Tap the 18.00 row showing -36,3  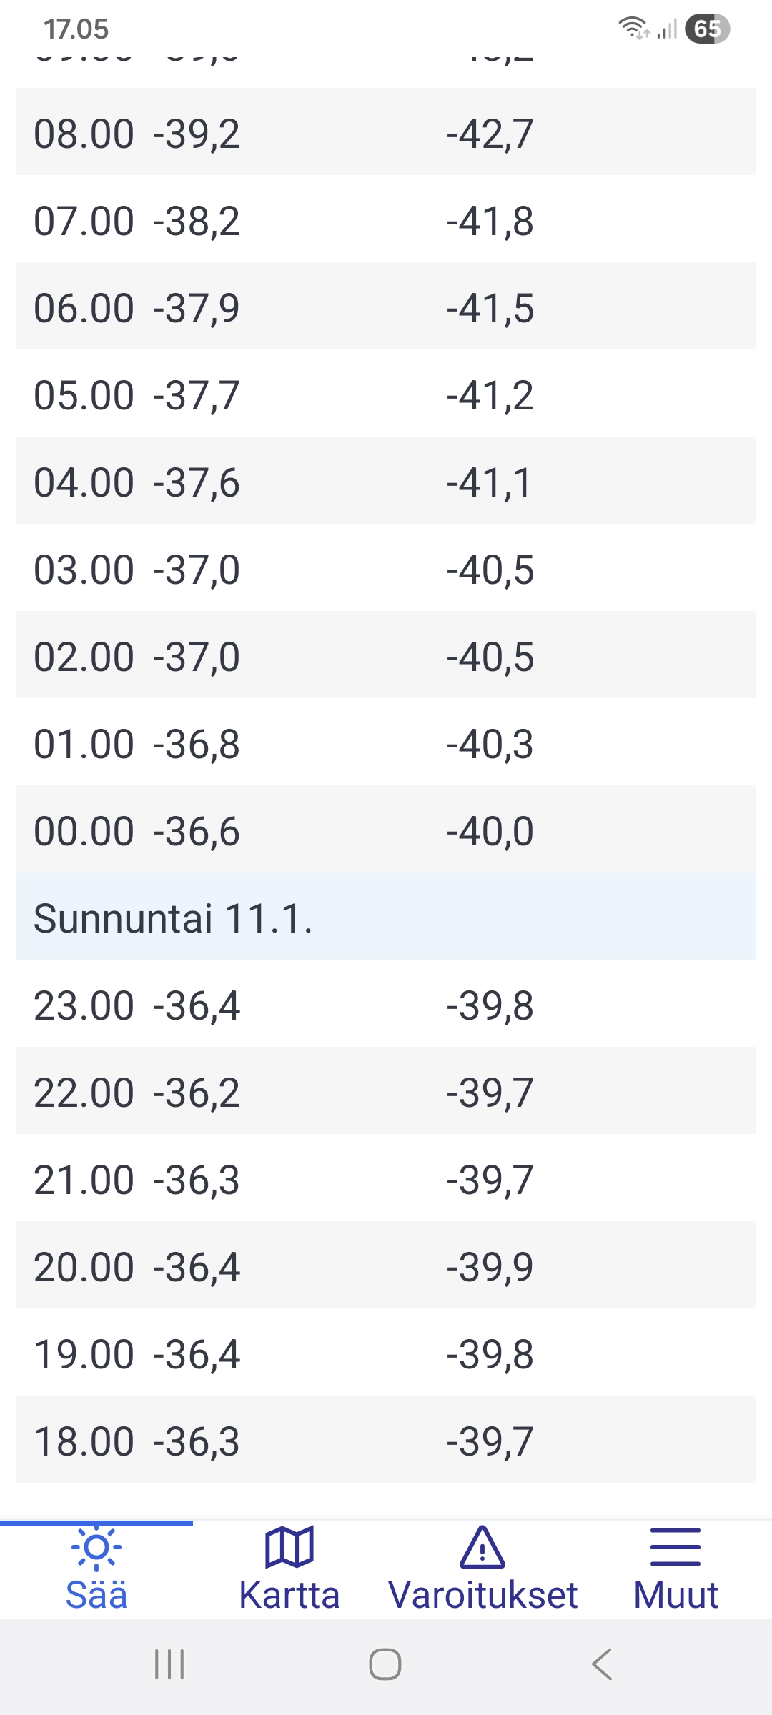point(386,1441)
